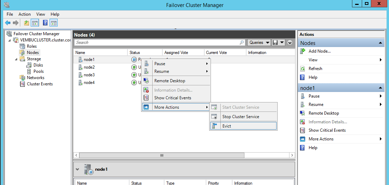Click the node4 Up status icon
Screen dimensions: 389x185
(x=134, y=83)
